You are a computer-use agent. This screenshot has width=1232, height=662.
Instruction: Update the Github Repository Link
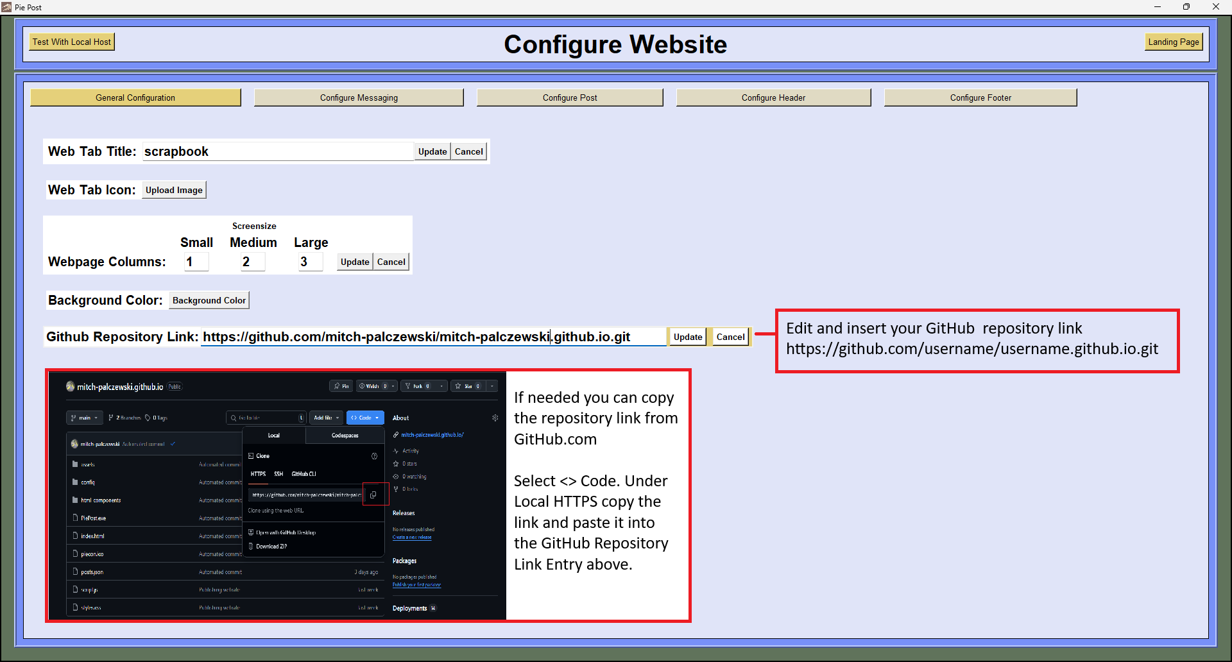tap(688, 337)
